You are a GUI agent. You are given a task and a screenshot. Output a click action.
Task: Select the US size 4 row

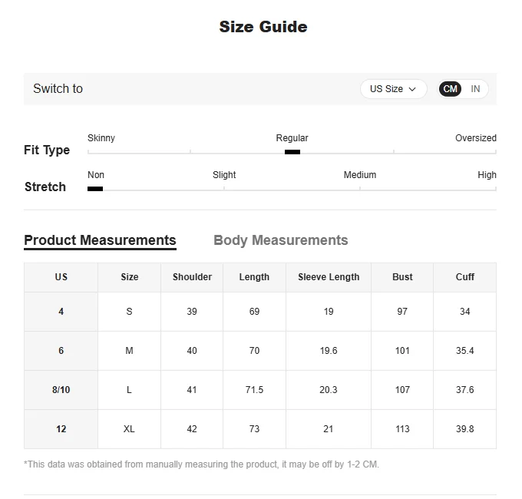pos(260,312)
